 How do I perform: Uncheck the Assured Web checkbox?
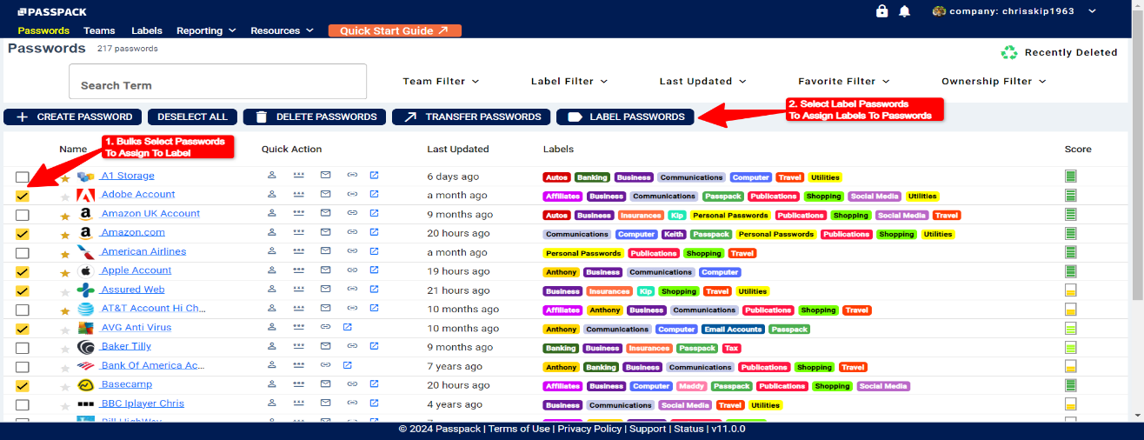[23, 291]
